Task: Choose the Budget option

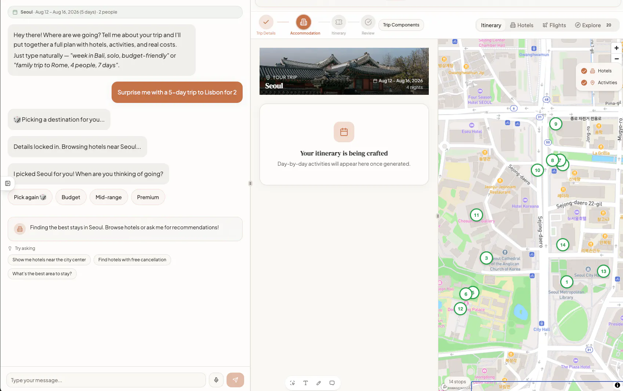Action: pos(71,197)
